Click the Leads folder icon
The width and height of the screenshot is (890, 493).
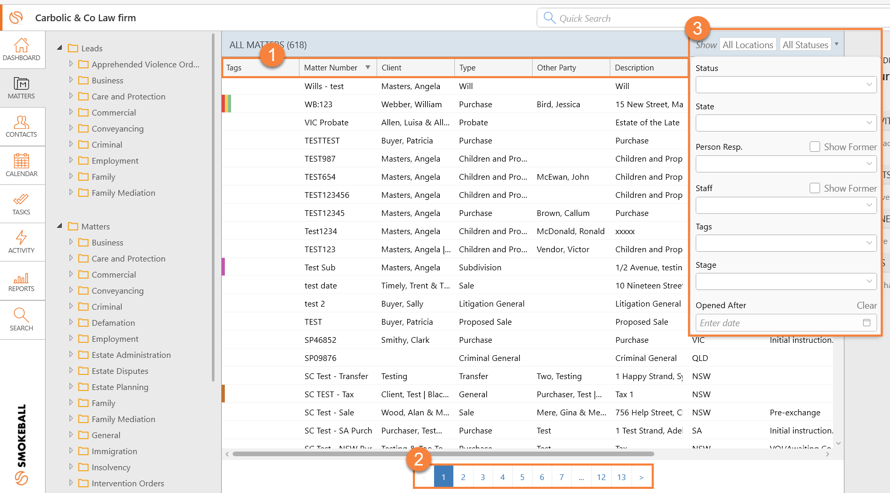click(73, 48)
